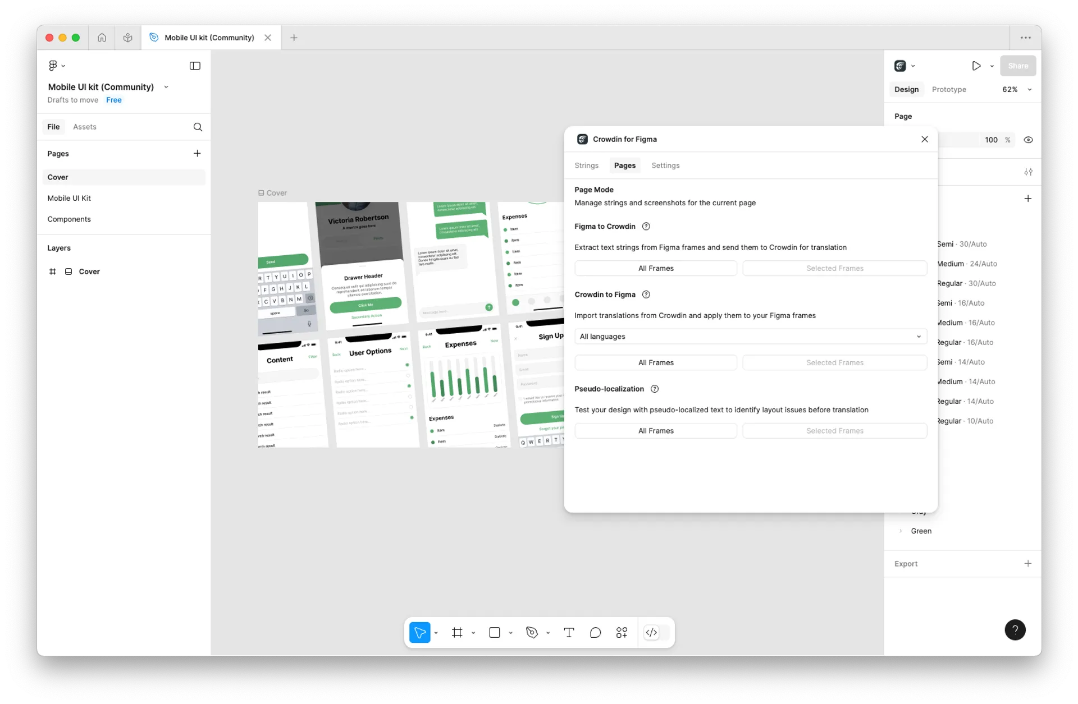Select the Text tool

pos(569,633)
